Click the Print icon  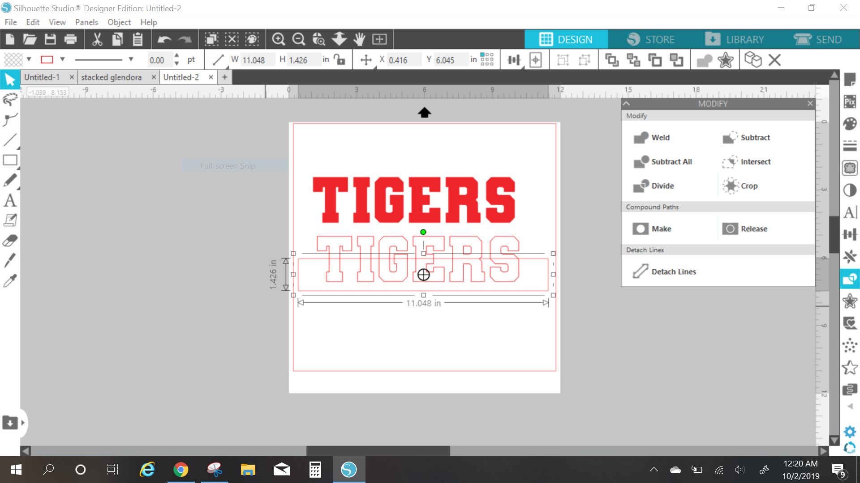[70, 39]
